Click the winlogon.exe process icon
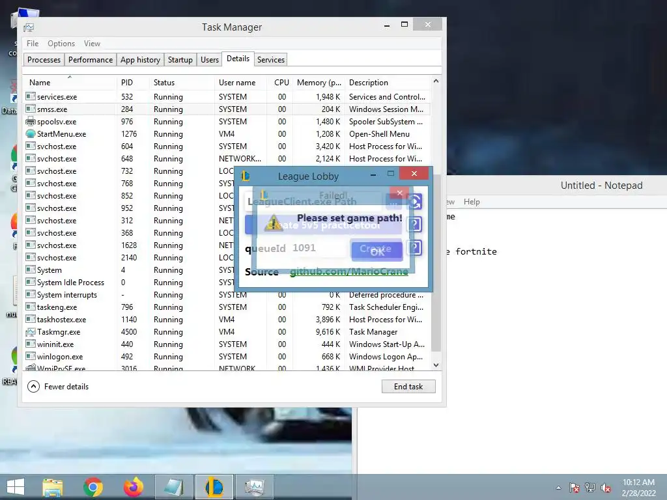The image size is (667, 500). pos(30,357)
